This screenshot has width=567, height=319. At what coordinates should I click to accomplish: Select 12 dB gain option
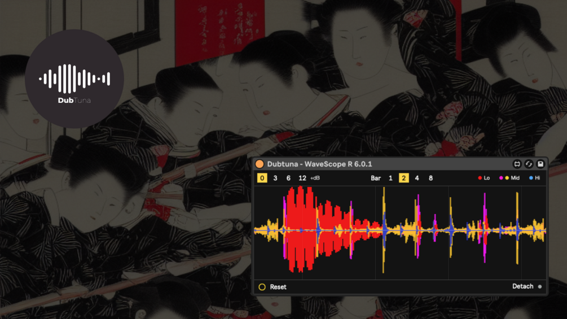pos(302,178)
